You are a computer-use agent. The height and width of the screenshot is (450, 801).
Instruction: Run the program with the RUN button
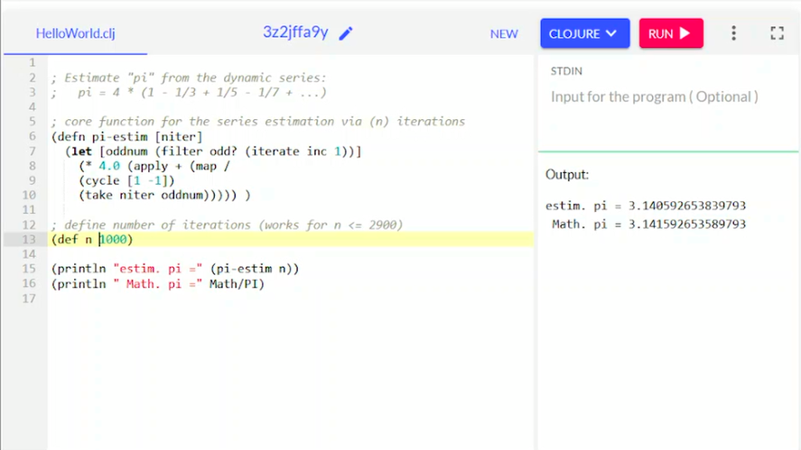pos(671,33)
